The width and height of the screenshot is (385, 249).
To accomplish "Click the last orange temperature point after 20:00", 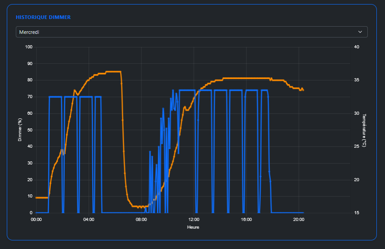I will (x=303, y=90).
